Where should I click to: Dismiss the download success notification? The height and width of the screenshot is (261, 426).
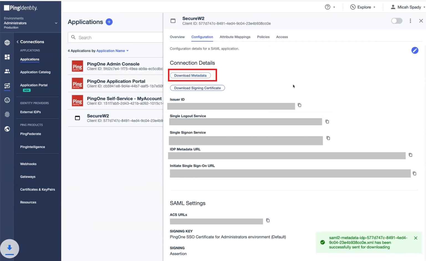click(415, 238)
